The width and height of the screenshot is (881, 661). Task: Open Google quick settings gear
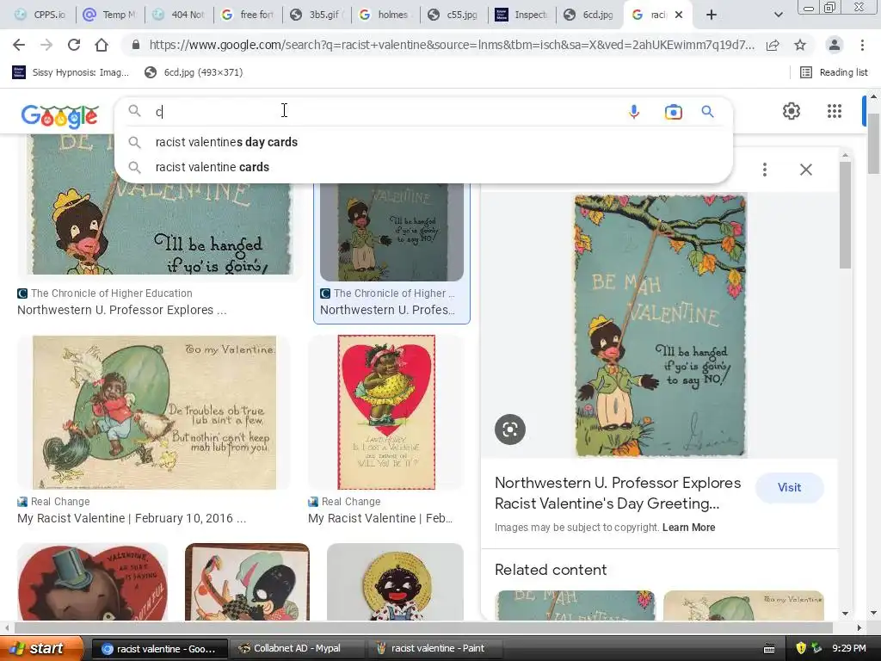click(792, 111)
